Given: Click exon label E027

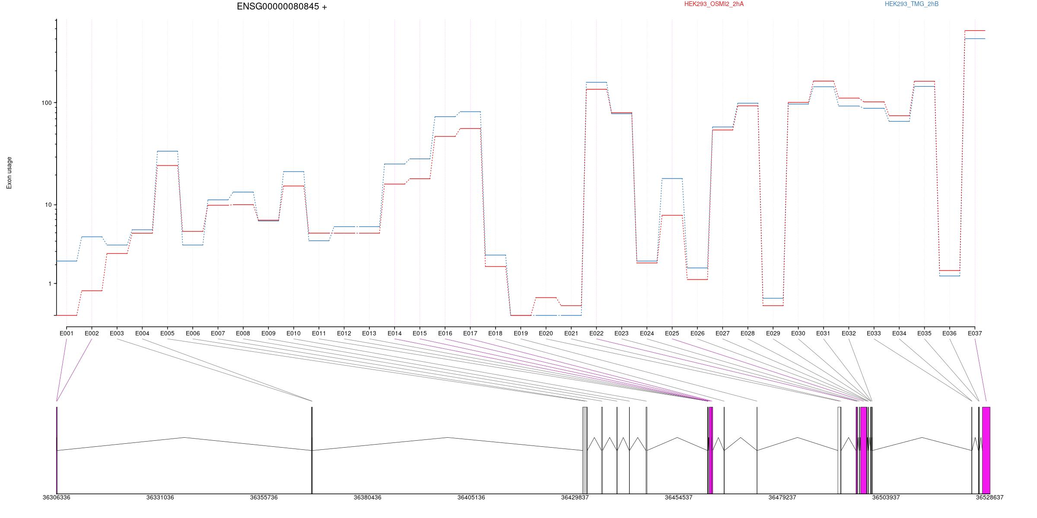Looking at the screenshot, I should 722,333.
